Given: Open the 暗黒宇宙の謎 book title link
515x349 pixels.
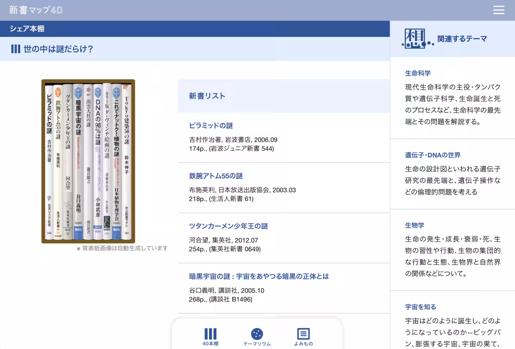Looking at the screenshot, I should click(259, 276).
